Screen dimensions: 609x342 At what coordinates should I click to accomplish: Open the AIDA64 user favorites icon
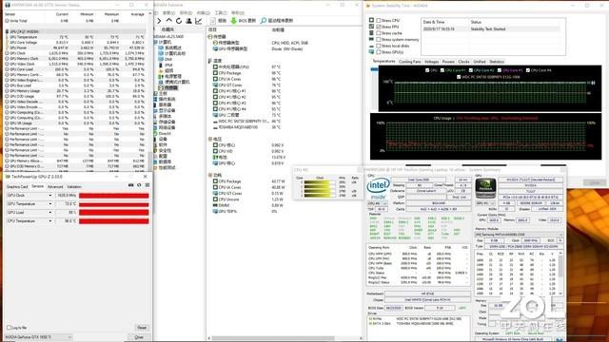pos(188,21)
